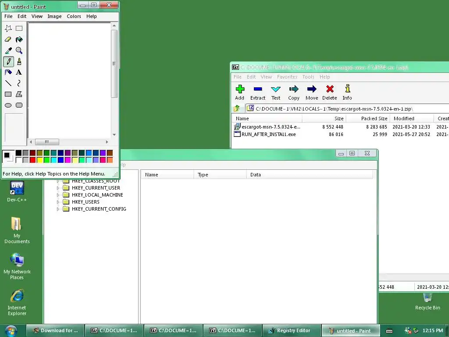Expand HKEY_CURRENT_CONFIG in Registry Editor
449x337 pixels.
58,209
